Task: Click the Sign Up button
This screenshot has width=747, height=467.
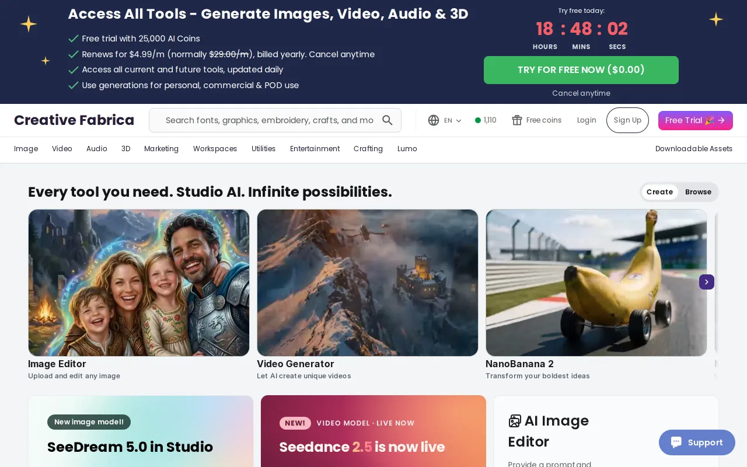Action: (627, 120)
